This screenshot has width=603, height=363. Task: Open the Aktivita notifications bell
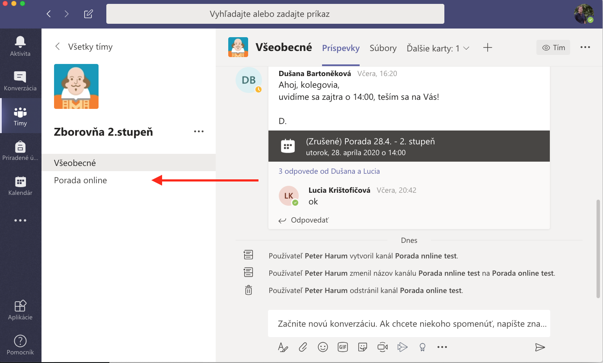(x=20, y=46)
